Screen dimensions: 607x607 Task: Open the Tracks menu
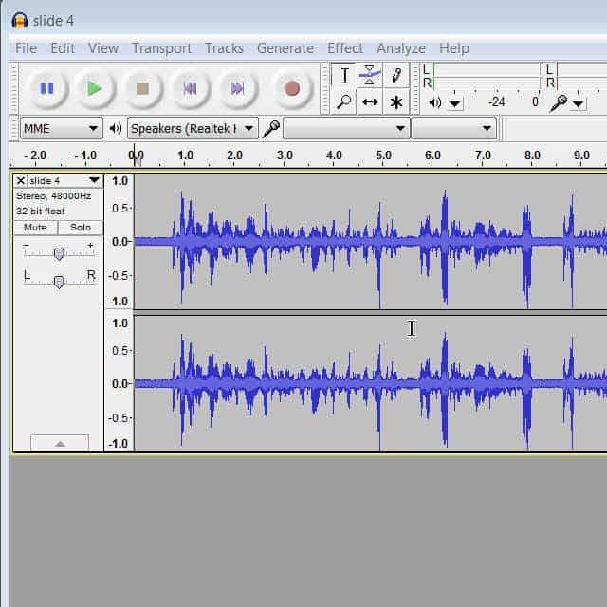[x=224, y=48]
